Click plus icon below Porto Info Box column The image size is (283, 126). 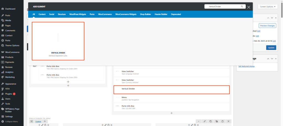coord(68,82)
